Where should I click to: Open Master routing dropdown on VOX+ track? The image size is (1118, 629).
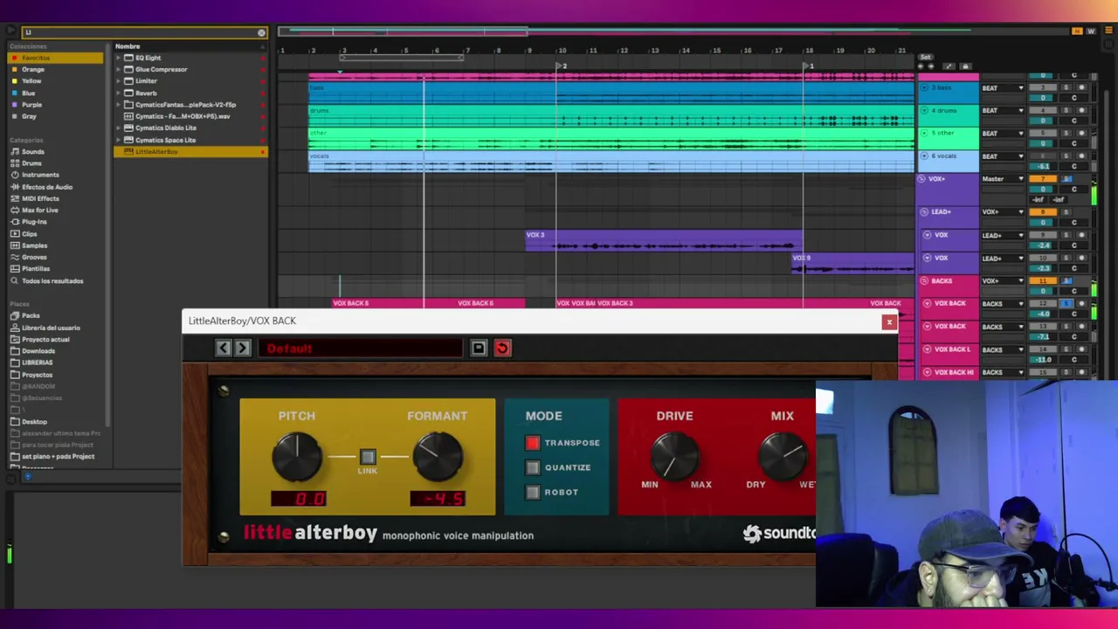coord(1003,179)
